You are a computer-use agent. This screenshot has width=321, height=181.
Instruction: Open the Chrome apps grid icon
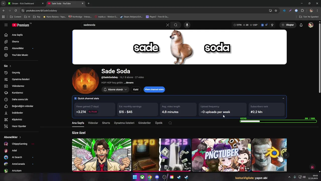[x=3, y=17]
